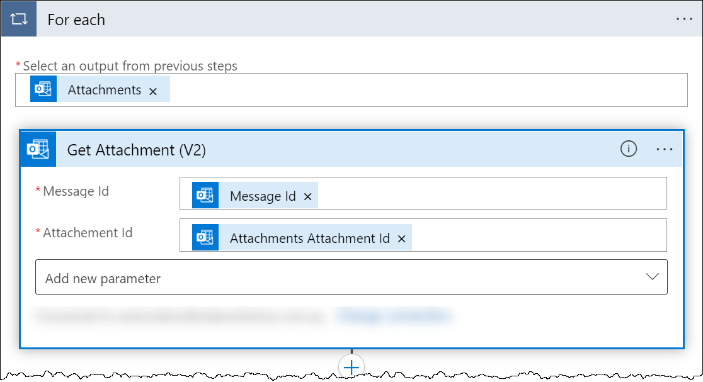Click the For each loop icon
Image resolution: width=703 pixels, height=382 pixels.
point(19,19)
